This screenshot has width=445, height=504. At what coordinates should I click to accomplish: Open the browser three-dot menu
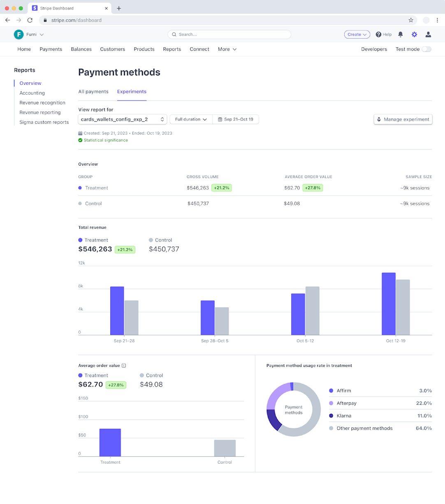[437, 20]
